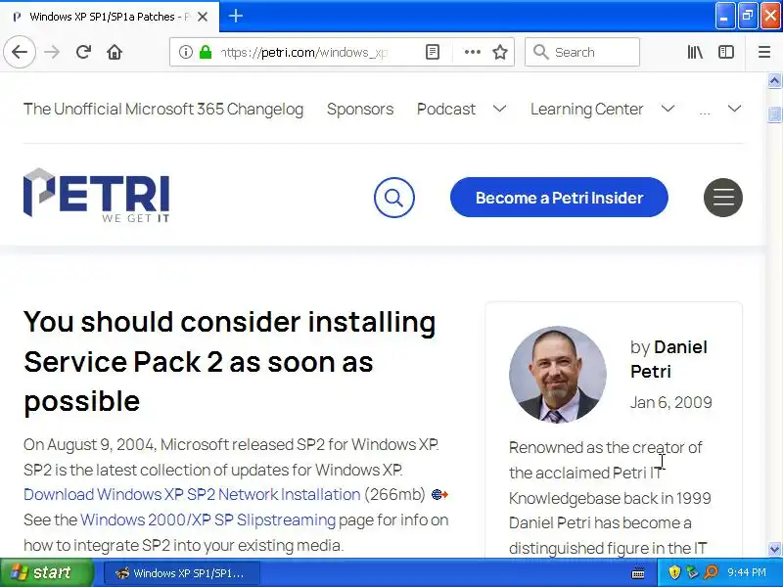This screenshot has height=587, width=783.
Task: Open Download Windows XP SP2 Network Installation link
Action: click(x=192, y=495)
